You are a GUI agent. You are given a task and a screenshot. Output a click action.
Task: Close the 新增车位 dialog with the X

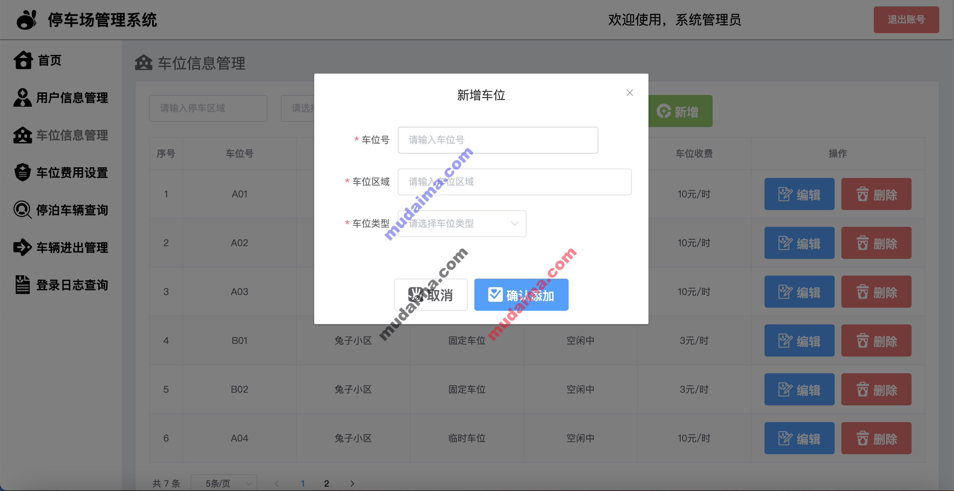click(629, 93)
